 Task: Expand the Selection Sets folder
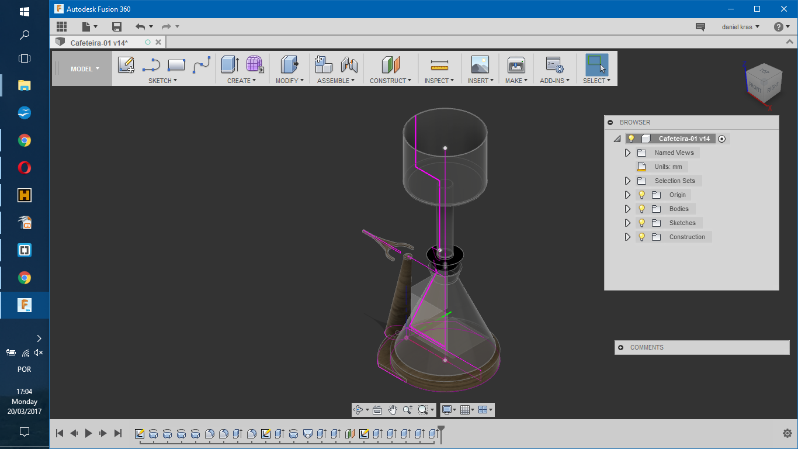[627, 181]
